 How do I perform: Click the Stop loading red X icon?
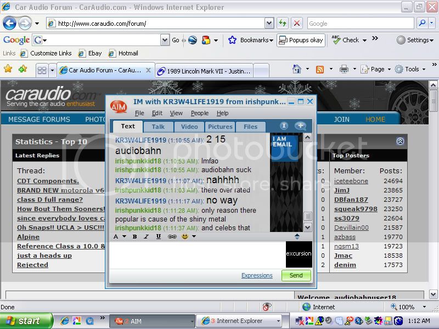pos(297,23)
